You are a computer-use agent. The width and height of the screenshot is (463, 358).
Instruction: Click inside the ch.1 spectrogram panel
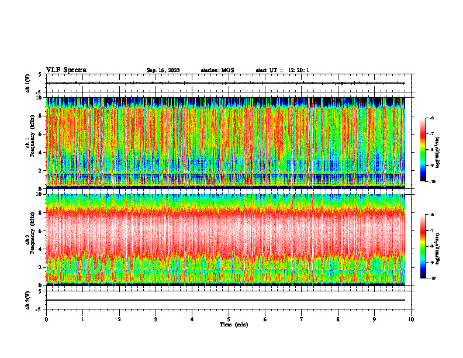coord(226,143)
